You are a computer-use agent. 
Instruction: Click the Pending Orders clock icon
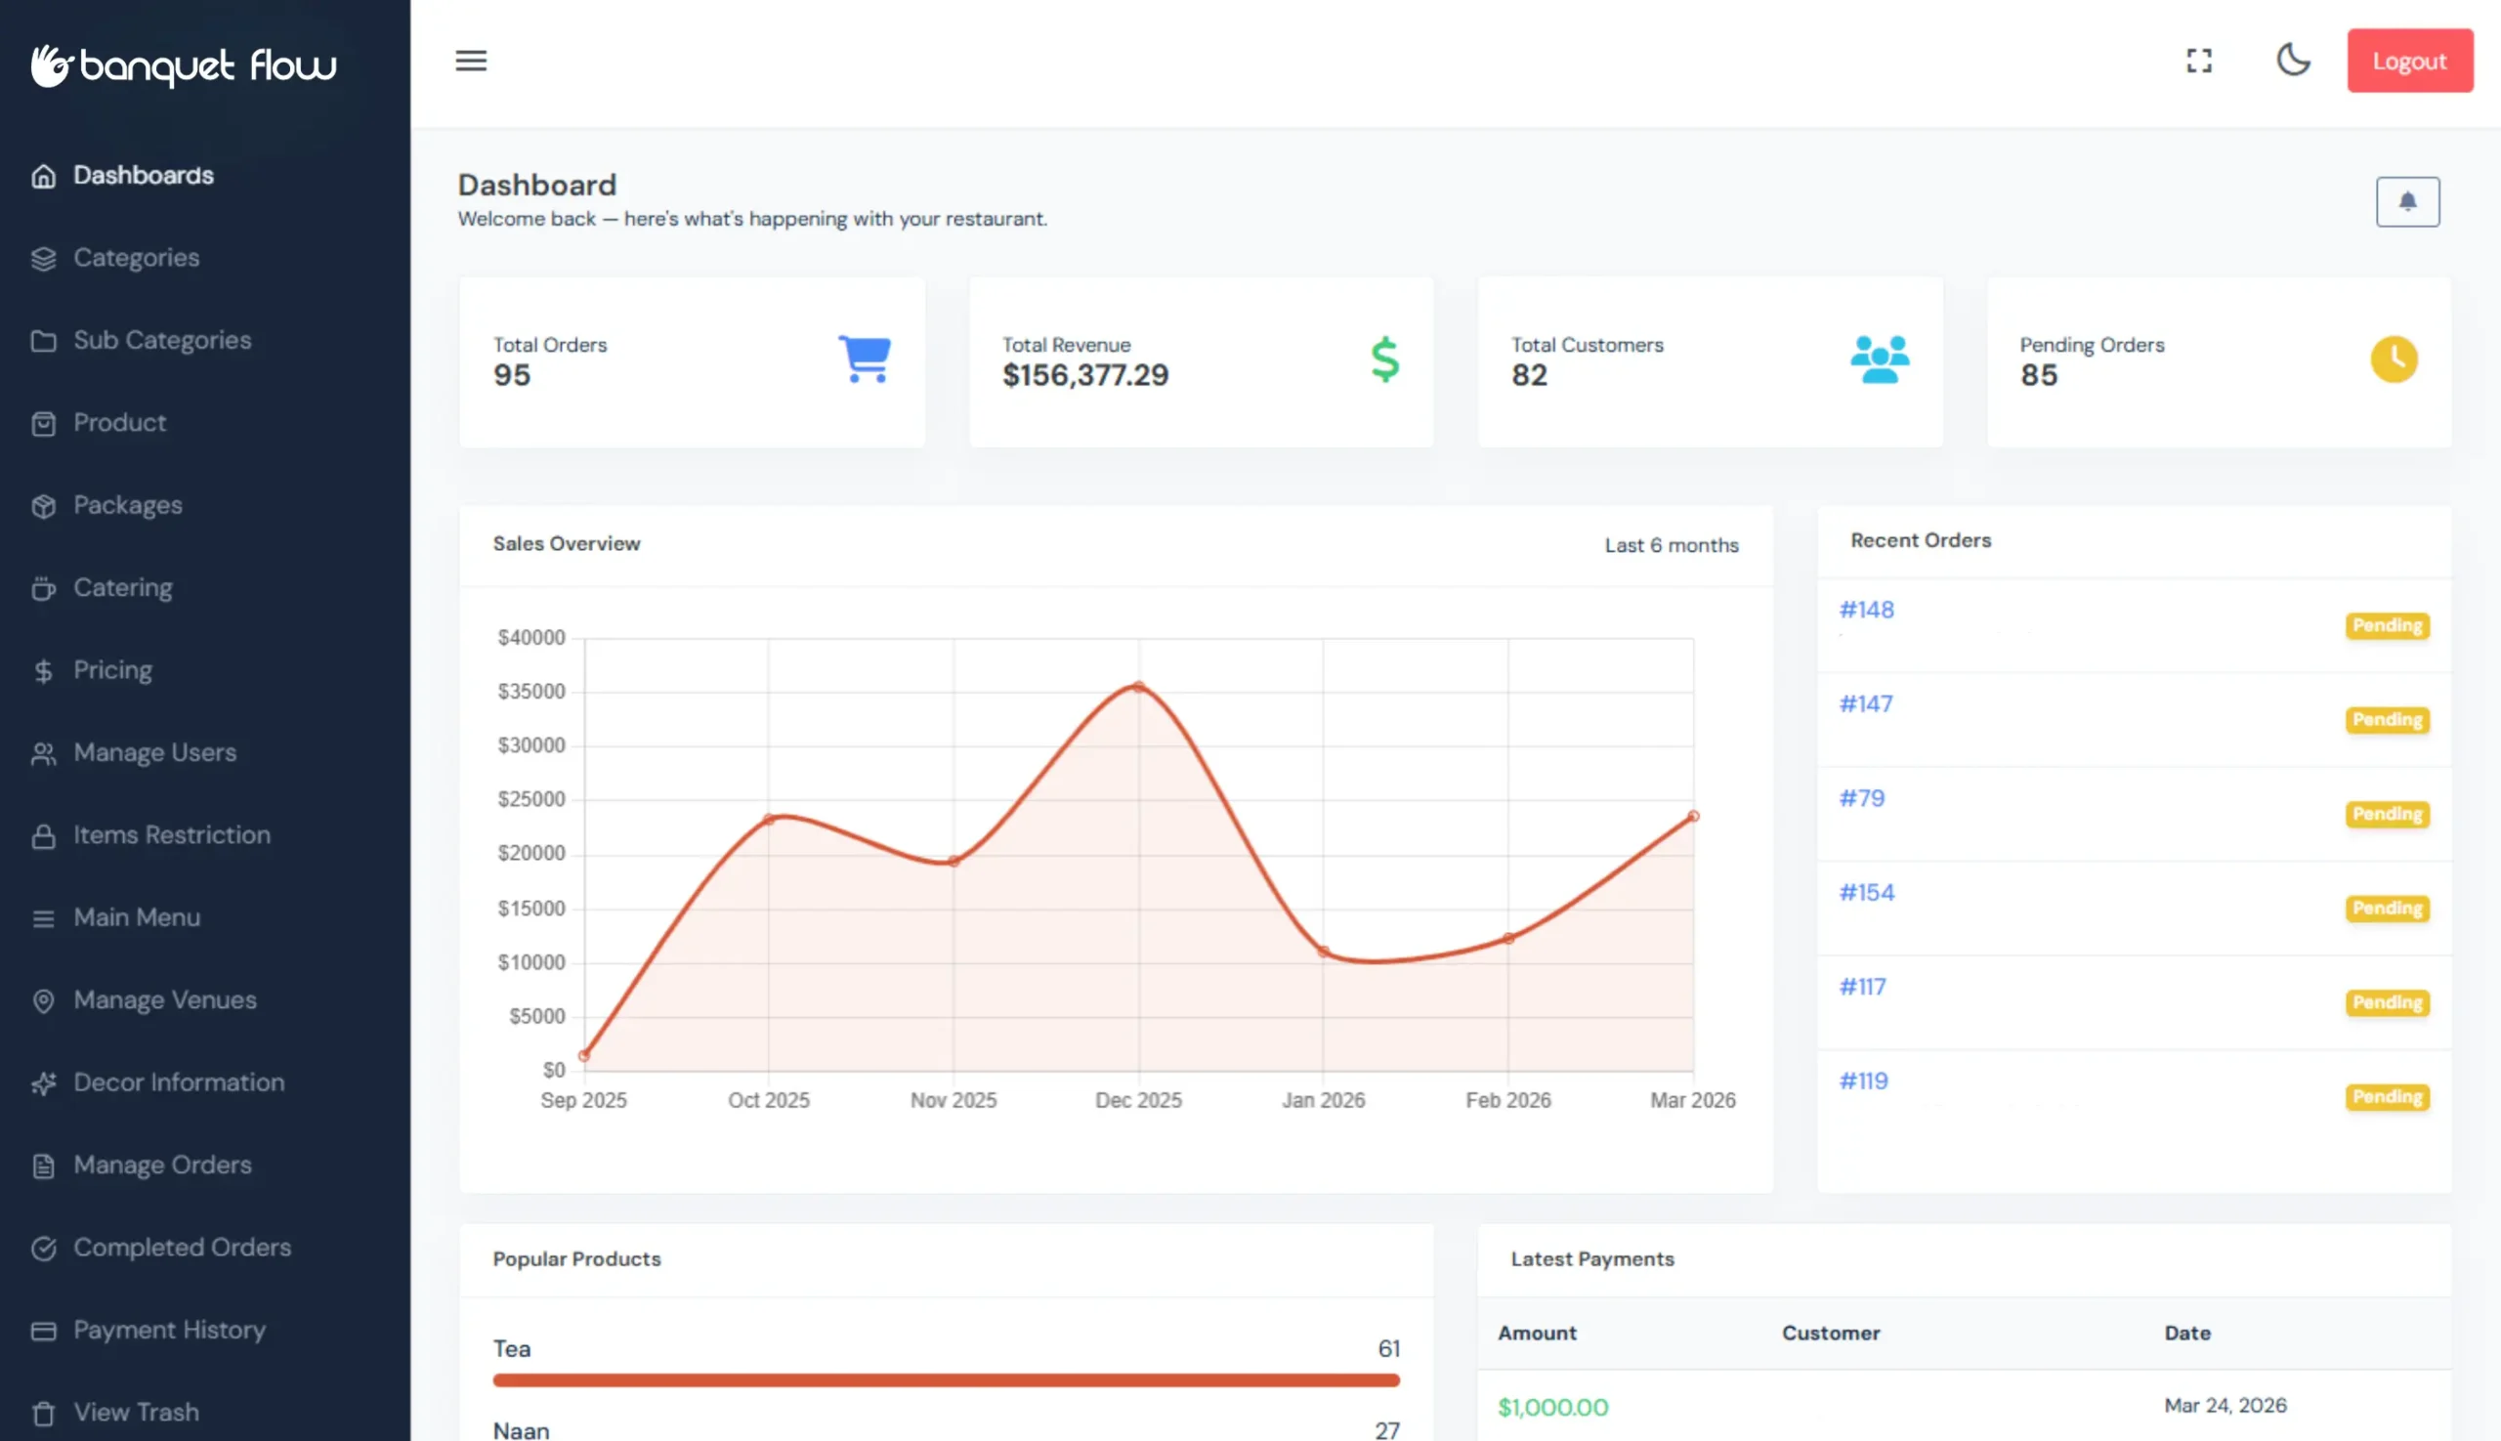2394,360
